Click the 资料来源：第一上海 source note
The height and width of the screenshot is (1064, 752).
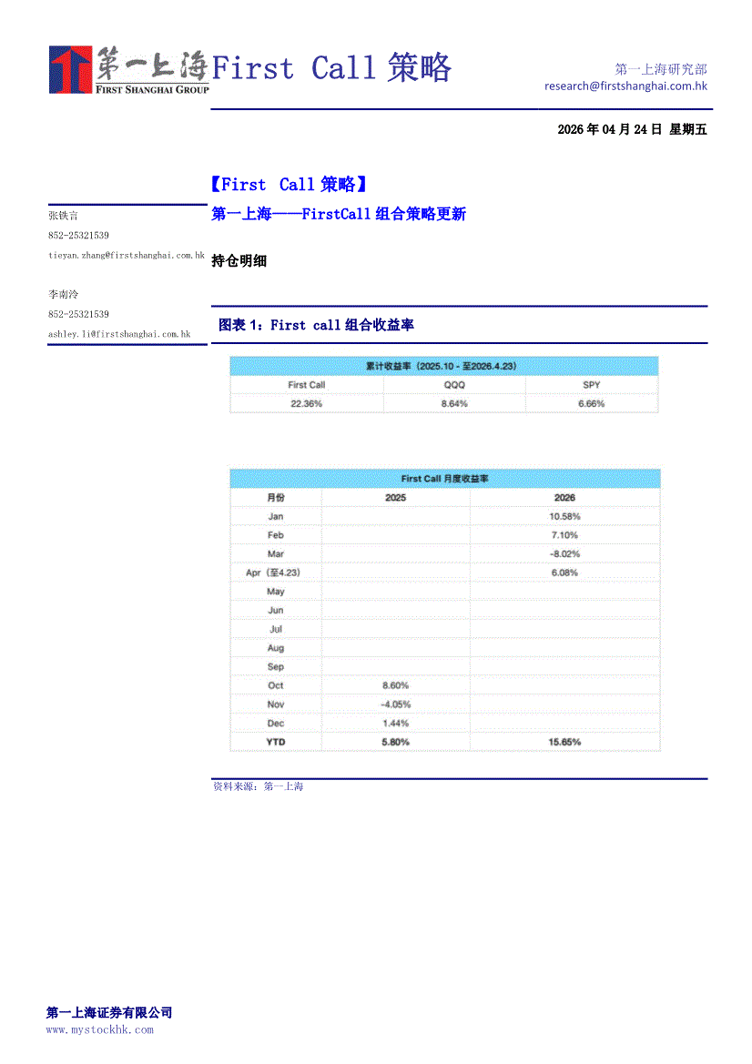[x=258, y=786]
